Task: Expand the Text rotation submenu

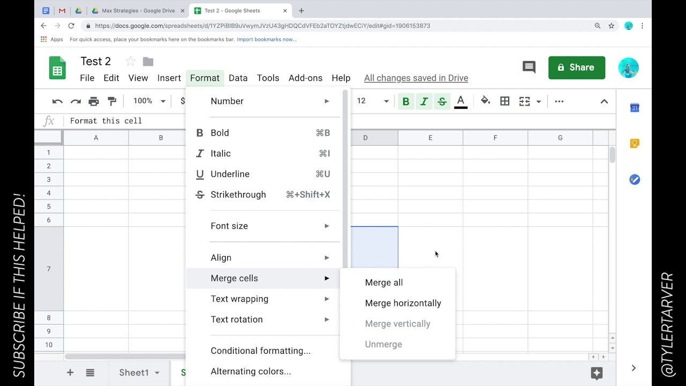Action: (263, 320)
